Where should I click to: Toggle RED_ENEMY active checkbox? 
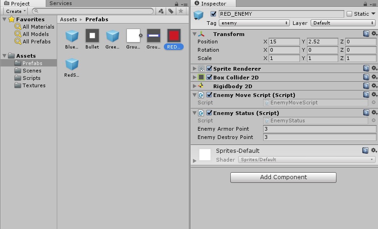(213, 14)
